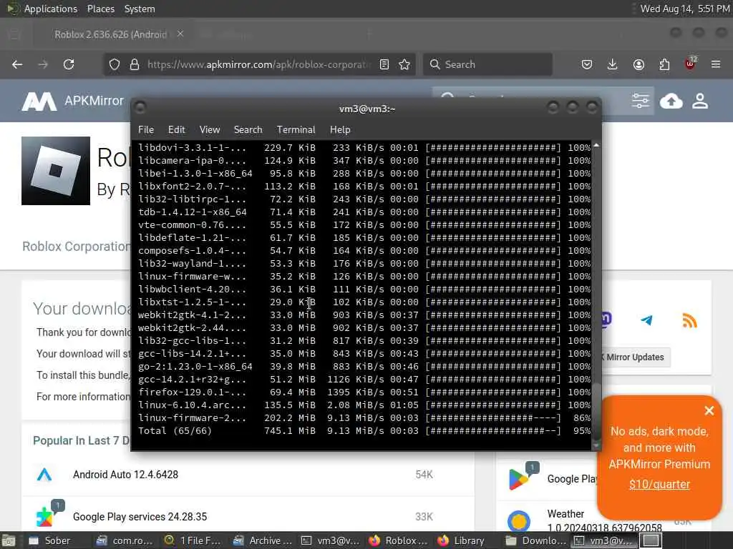
Task: Click the Weather app icon
Action: (x=519, y=520)
